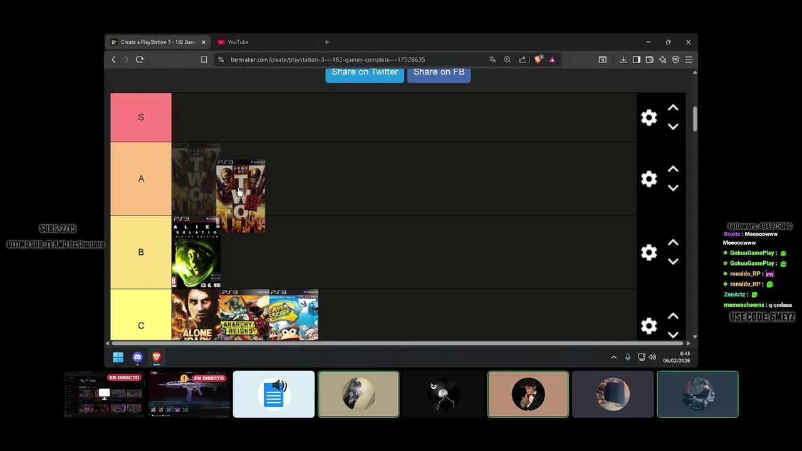
Task: Minimize the browser window
Action: (x=648, y=42)
